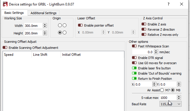Turn on Enable Scanning Offset Adjustment

tap(5, 47)
